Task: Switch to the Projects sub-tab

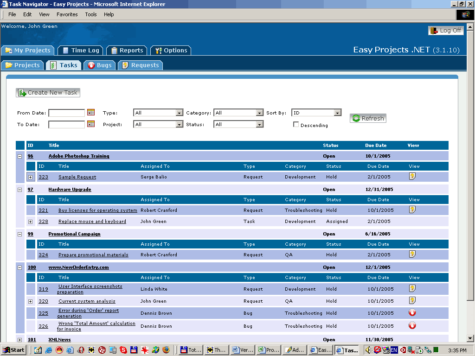Action: pos(23,65)
